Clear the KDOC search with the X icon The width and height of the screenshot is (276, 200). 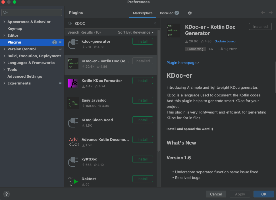click(x=155, y=23)
